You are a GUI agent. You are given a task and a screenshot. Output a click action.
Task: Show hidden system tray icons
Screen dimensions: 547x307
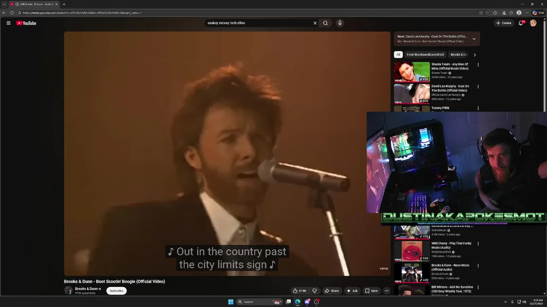[506, 302]
